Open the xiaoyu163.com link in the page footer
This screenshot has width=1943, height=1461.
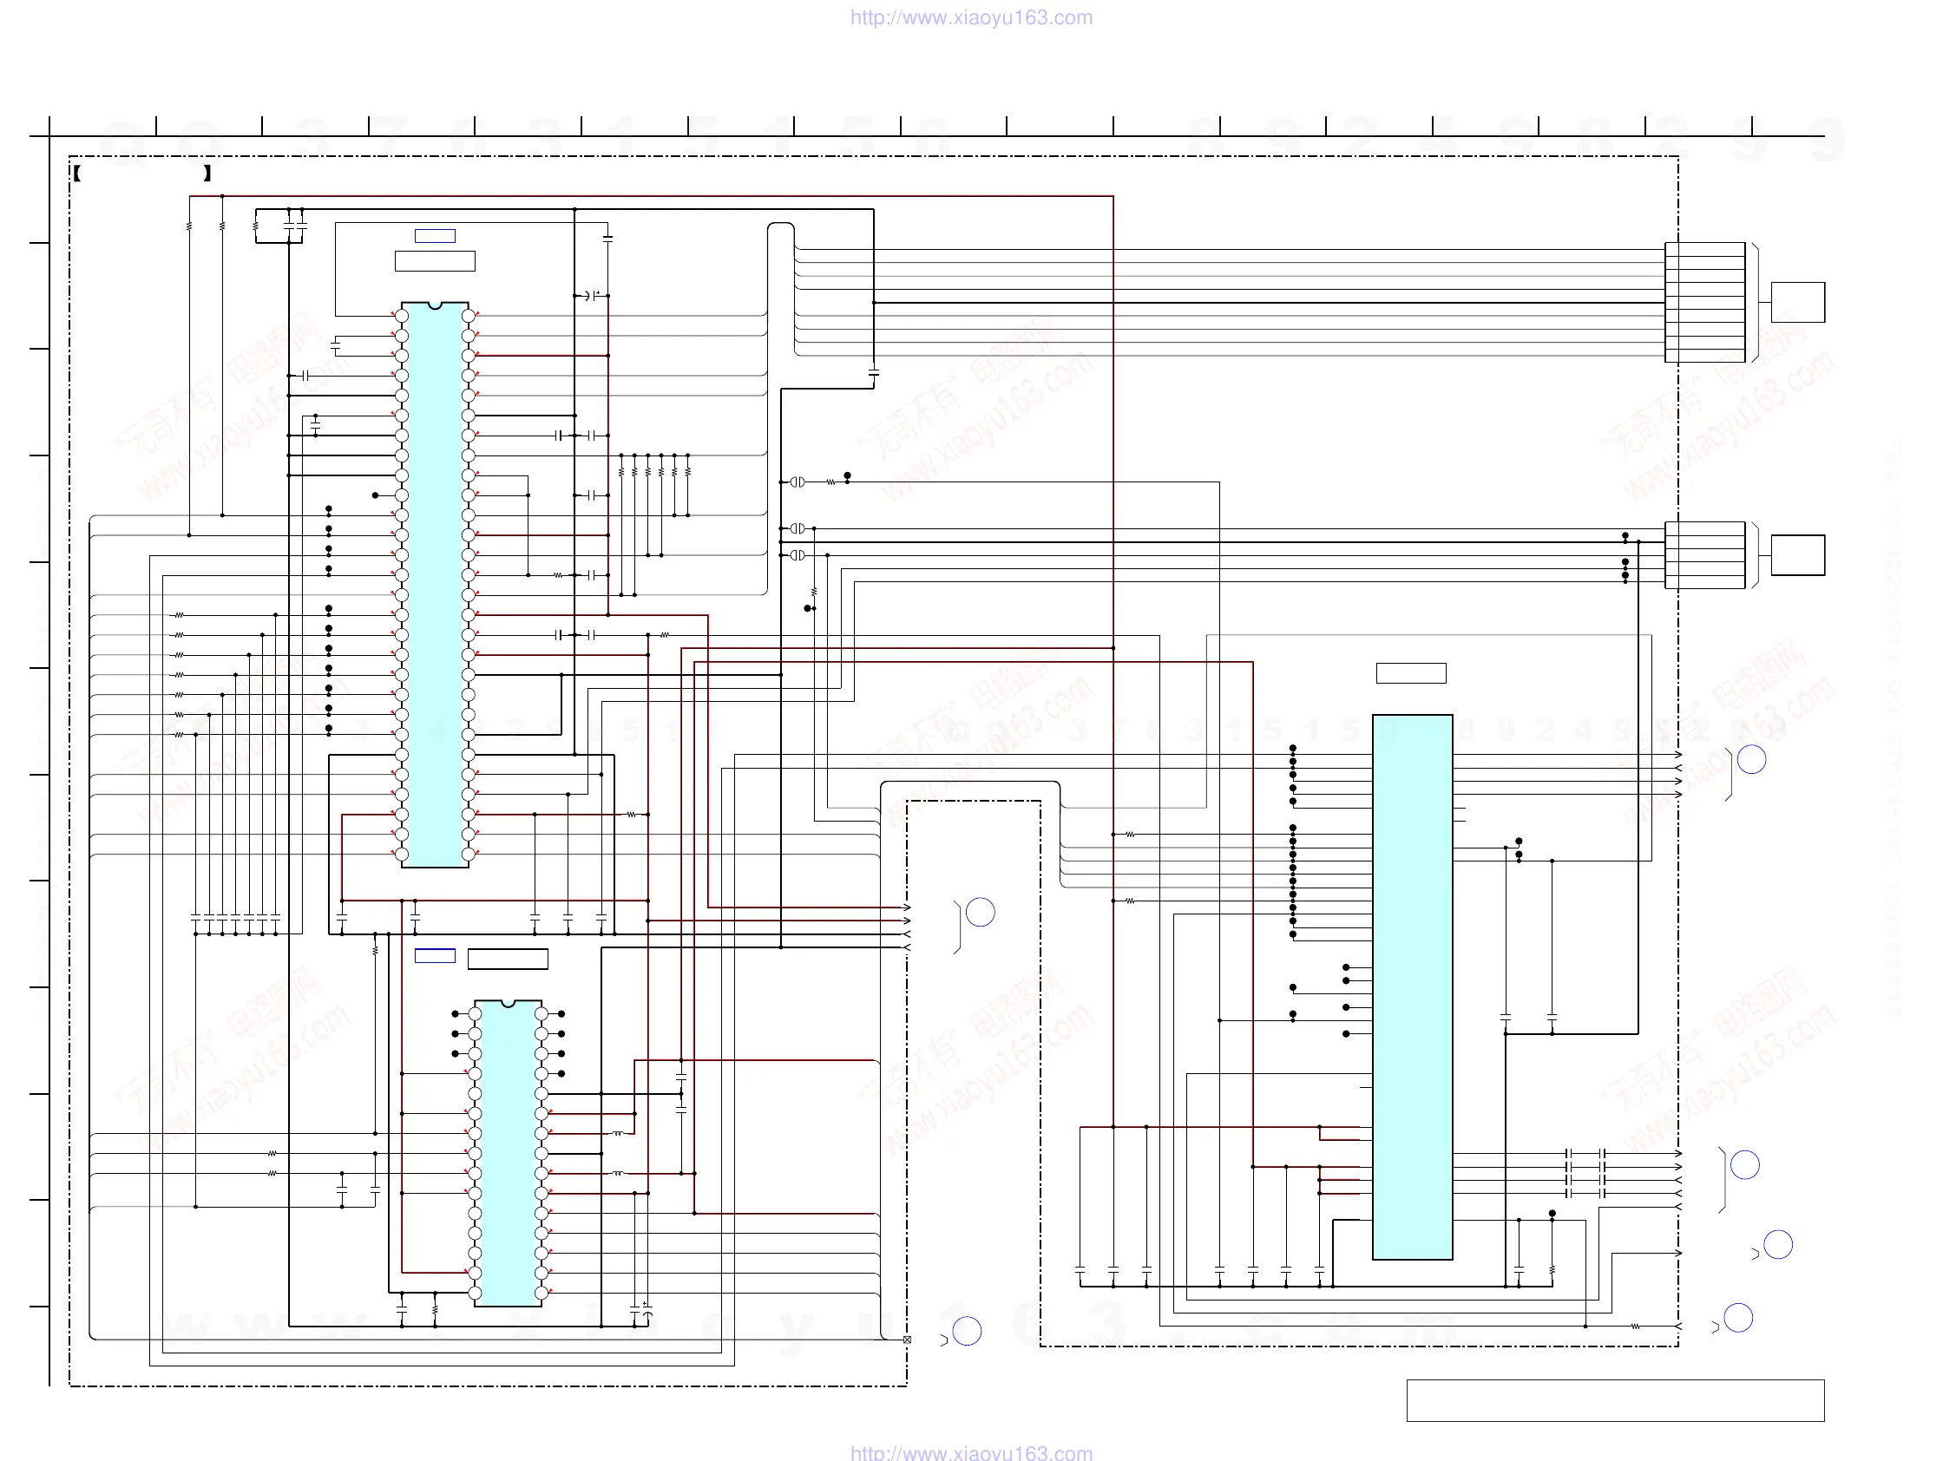pos(970,1452)
